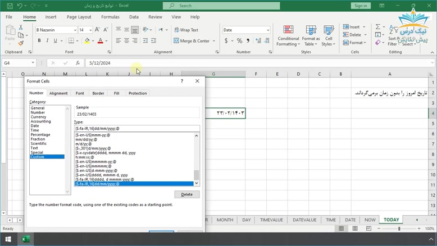This screenshot has width=437, height=246.
Task: Open the fill color dropdown arrow
Action: [93, 41]
